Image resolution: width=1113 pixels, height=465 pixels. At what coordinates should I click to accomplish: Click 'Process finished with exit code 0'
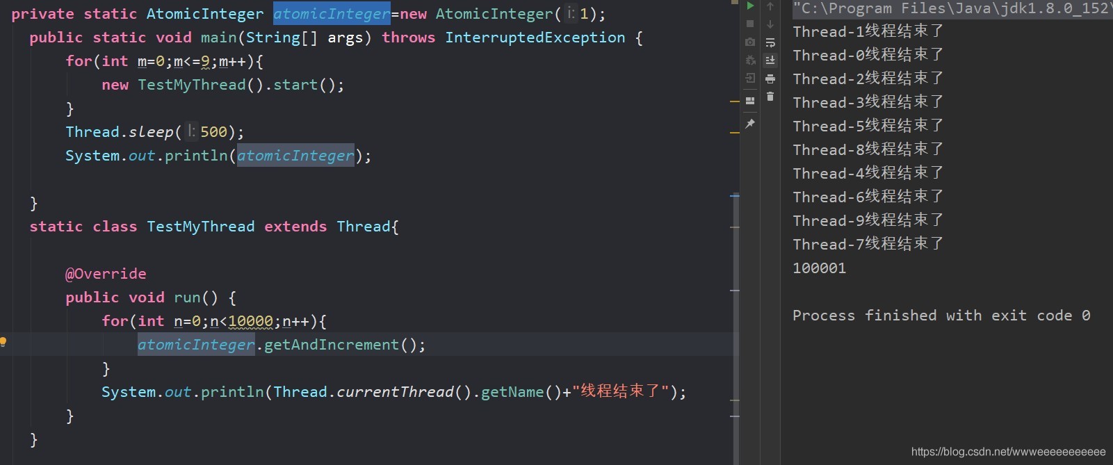click(941, 316)
